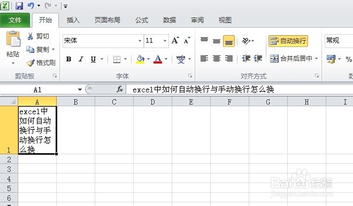Click the Decrease Font Size icon
Viewport: 353px width, 206px height.
tap(187, 41)
